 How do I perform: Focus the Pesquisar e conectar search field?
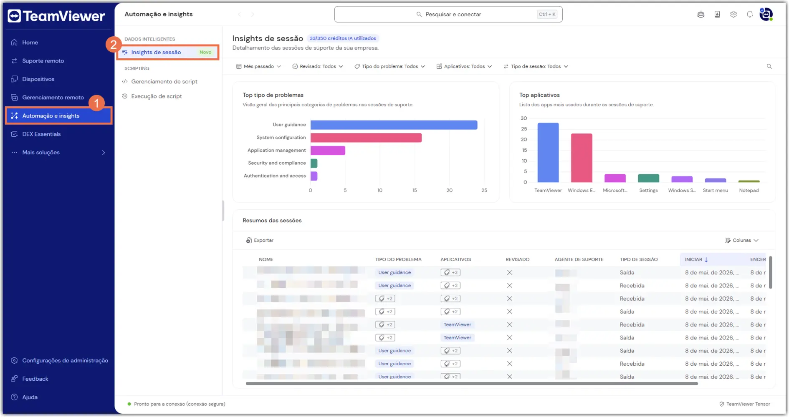coord(448,15)
